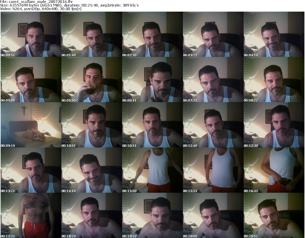Pick the thumbnail at 00:14:10
The height and width of the screenshot is (238, 305).
(92, 170)
